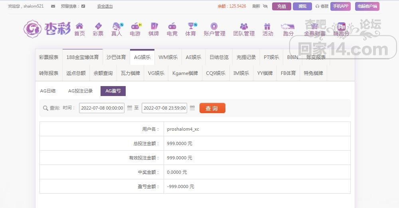Click the orange 查询 button
399x208 pixels.
click(x=212, y=108)
